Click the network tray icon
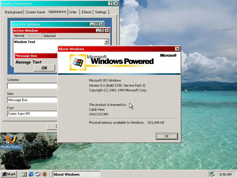 tap(212, 174)
